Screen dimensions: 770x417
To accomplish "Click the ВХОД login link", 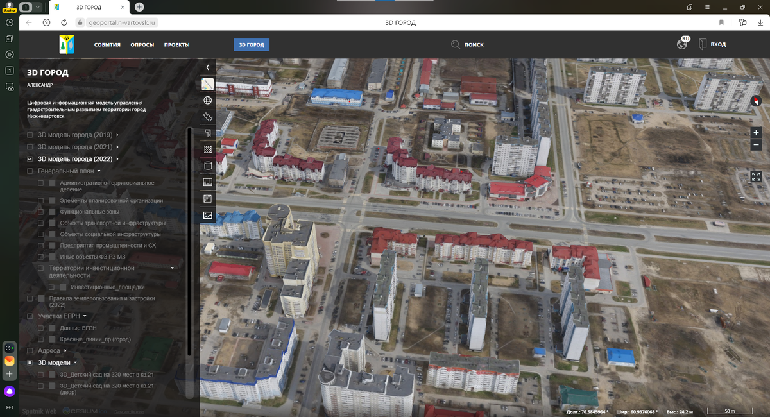I will (x=718, y=44).
